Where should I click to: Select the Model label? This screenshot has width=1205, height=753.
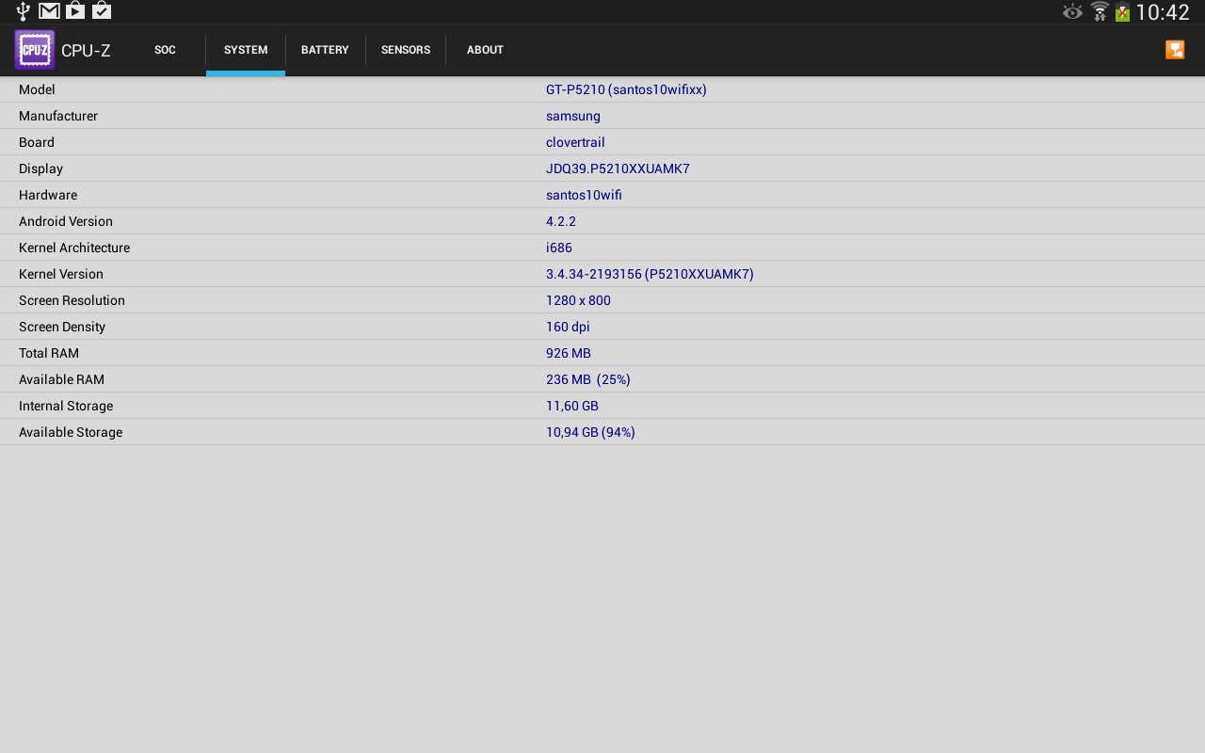point(37,89)
